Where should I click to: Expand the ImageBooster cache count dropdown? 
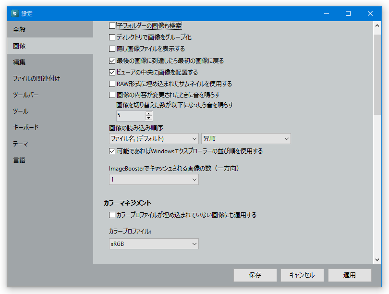pos(154,180)
